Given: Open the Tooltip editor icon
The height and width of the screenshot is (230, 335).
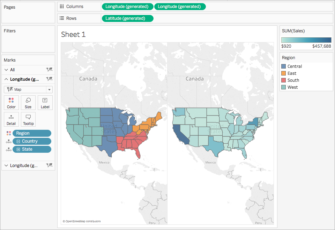Looking at the screenshot, I should (x=28, y=119).
